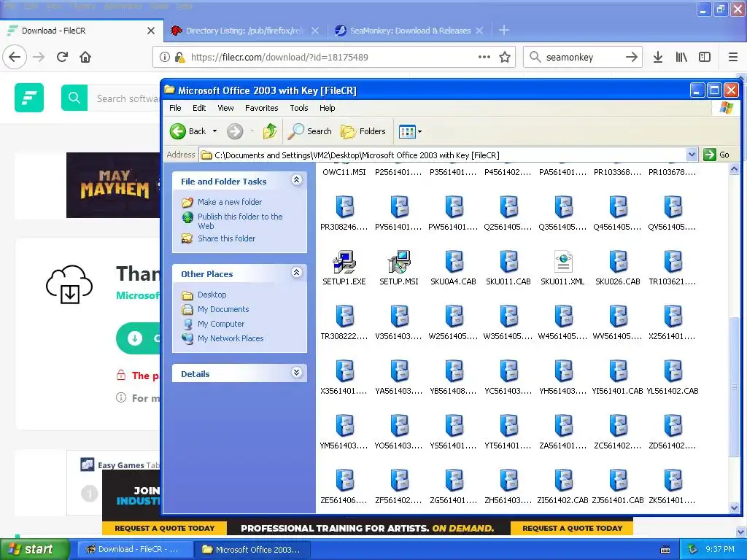This screenshot has height=560, width=747.
Task: Go to Desktop in Other Places
Action: [x=212, y=295]
